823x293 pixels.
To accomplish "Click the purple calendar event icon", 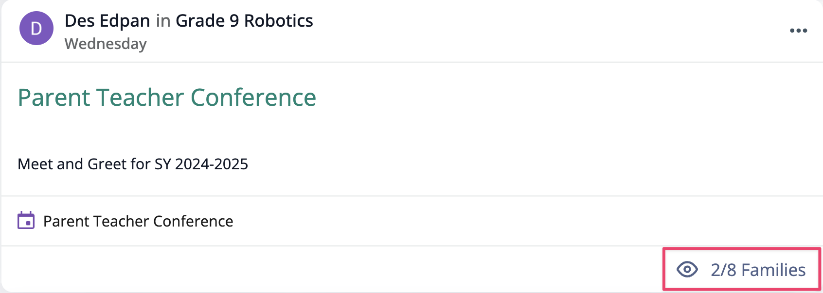I will pos(26,220).
